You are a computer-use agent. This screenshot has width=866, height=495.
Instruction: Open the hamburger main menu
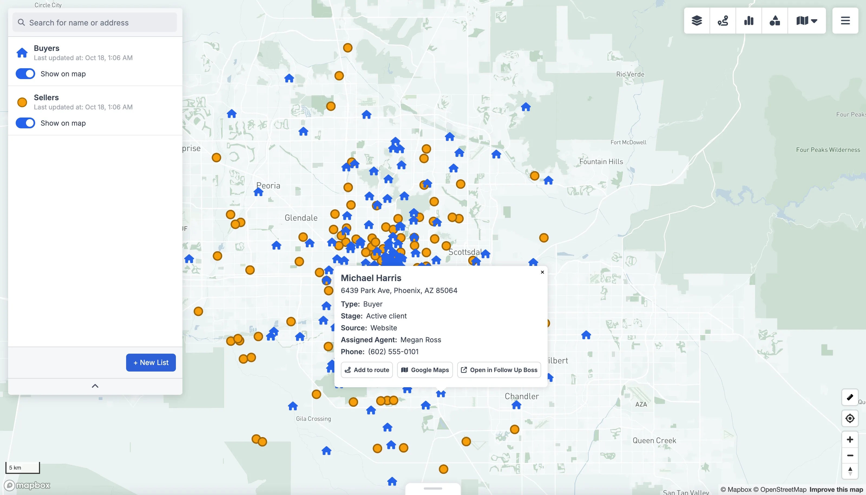845,21
